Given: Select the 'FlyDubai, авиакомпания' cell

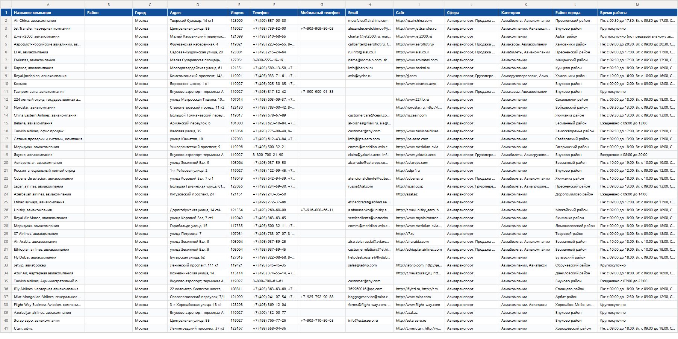Looking at the screenshot, I should point(48,257).
